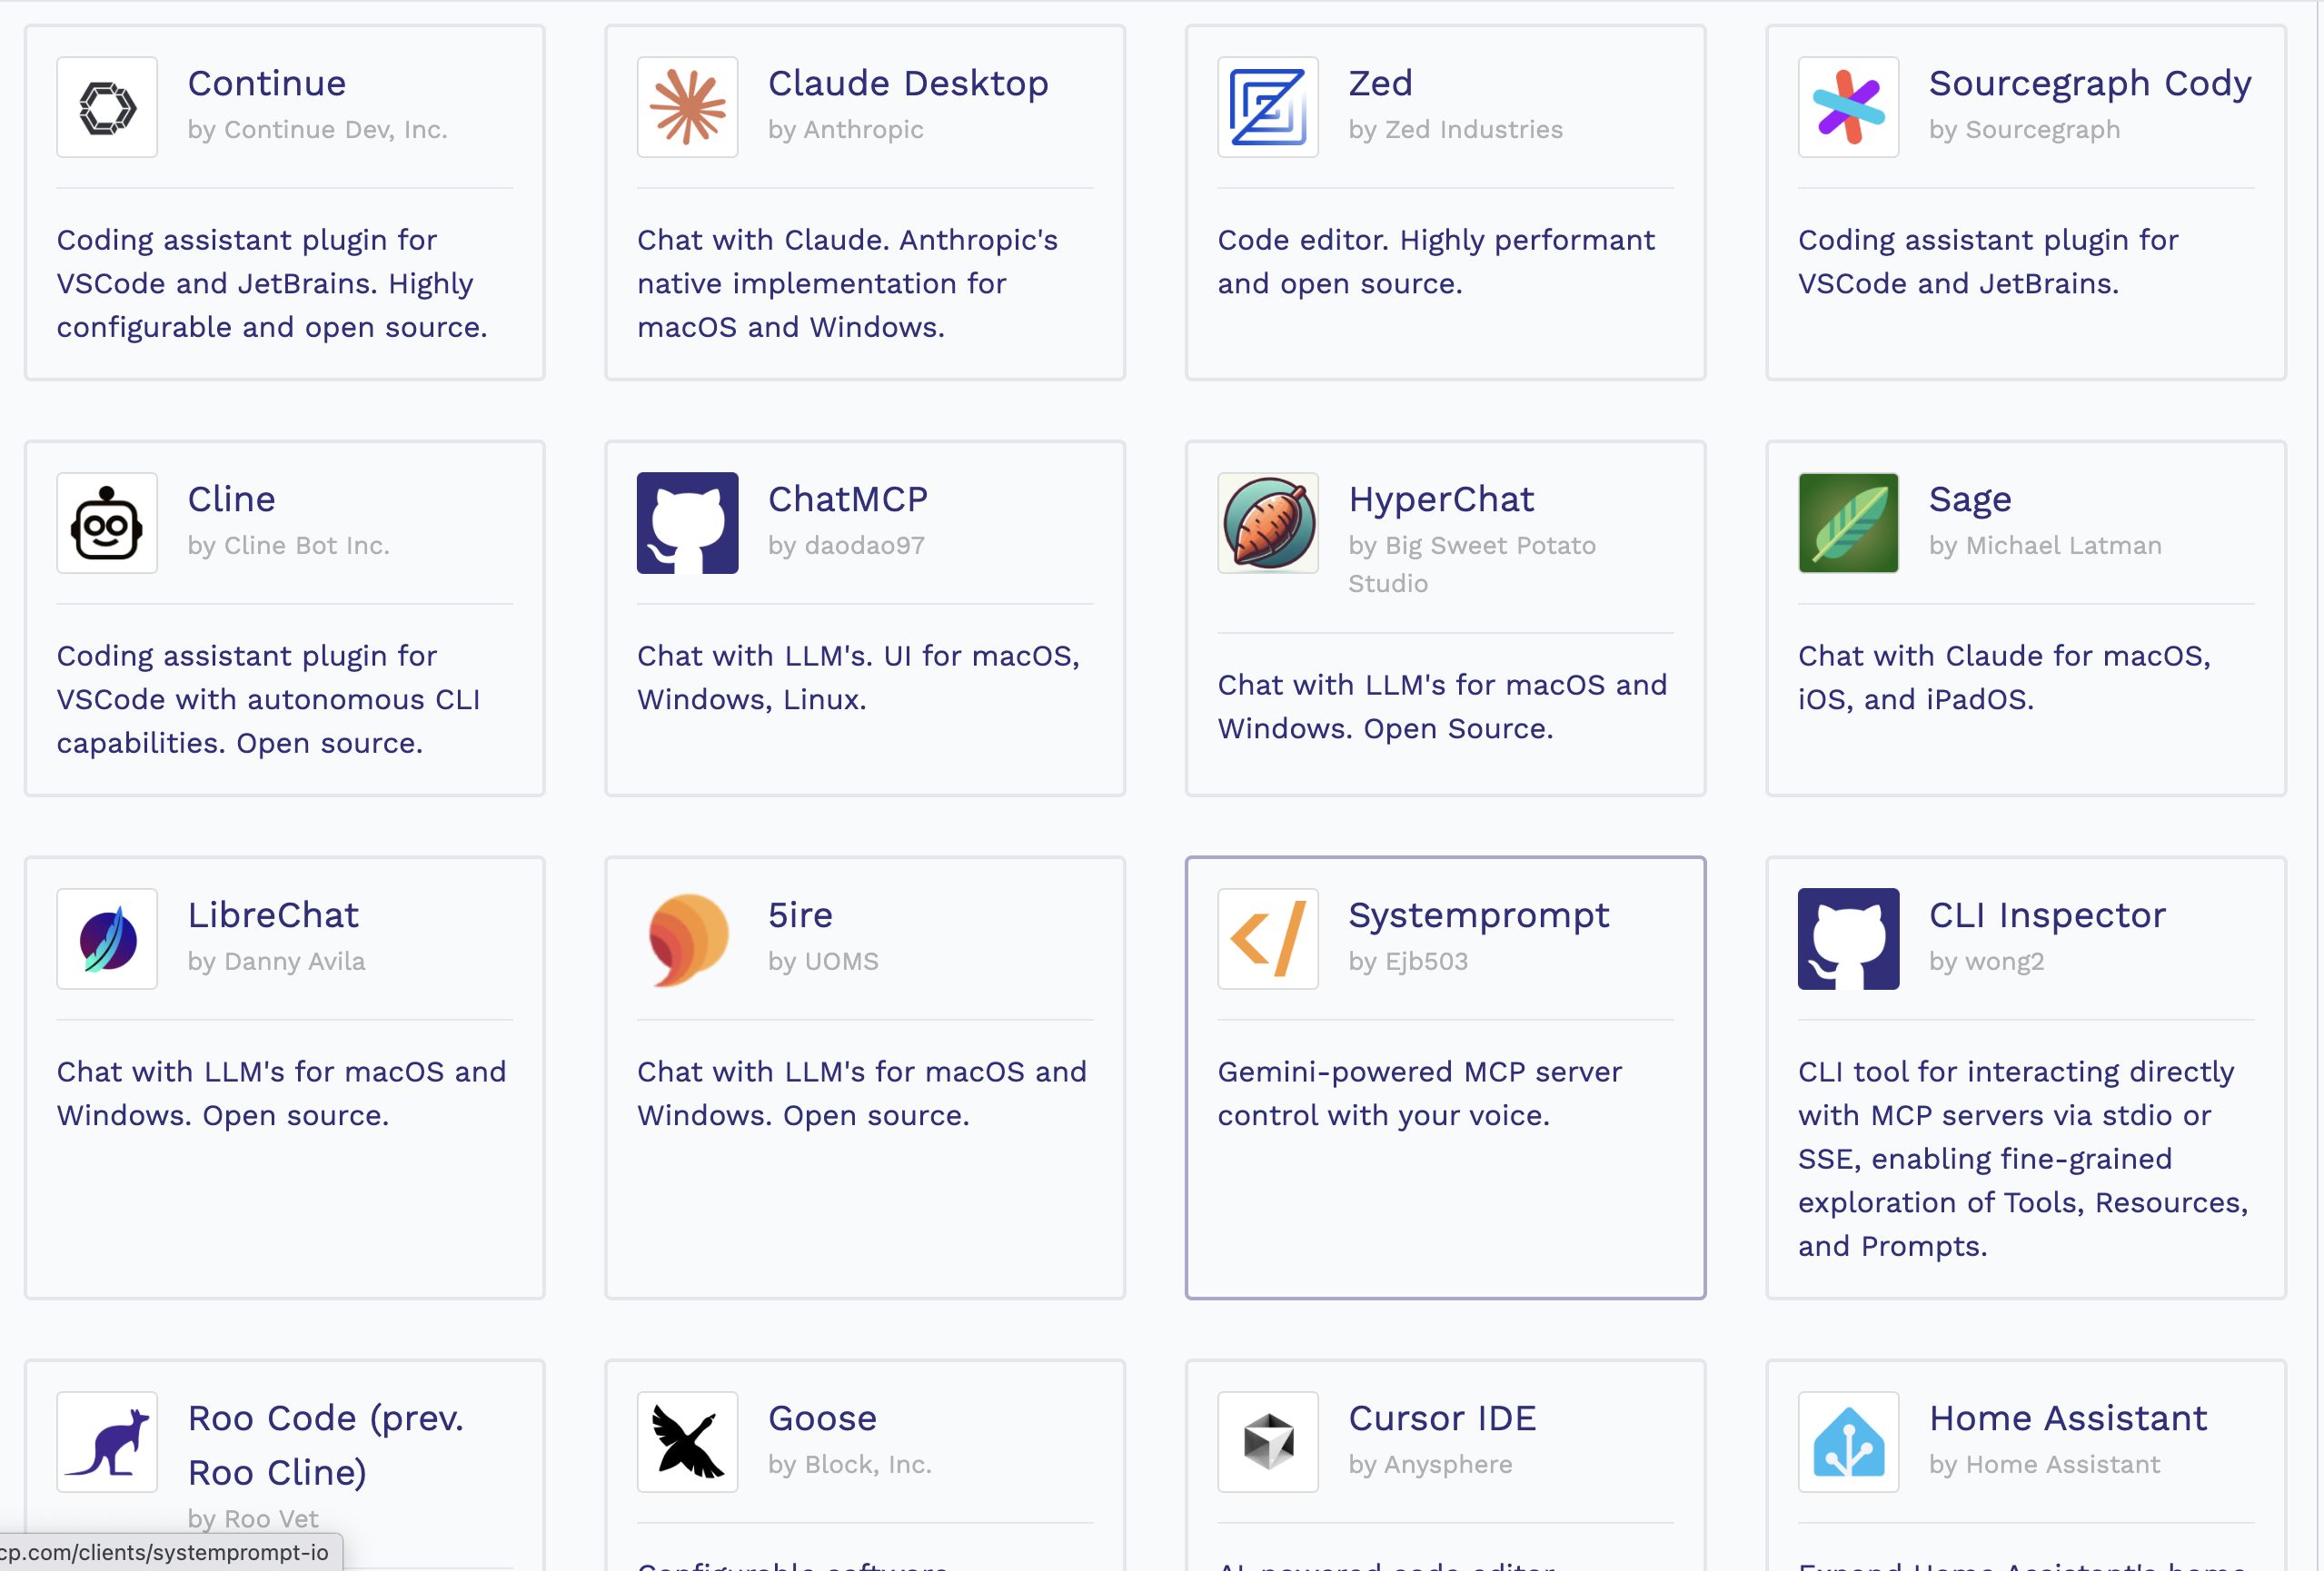The image size is (2324, 1571).
Task: Click 'by Continue Dev, Inc.' author text
Action: (317, 130)
